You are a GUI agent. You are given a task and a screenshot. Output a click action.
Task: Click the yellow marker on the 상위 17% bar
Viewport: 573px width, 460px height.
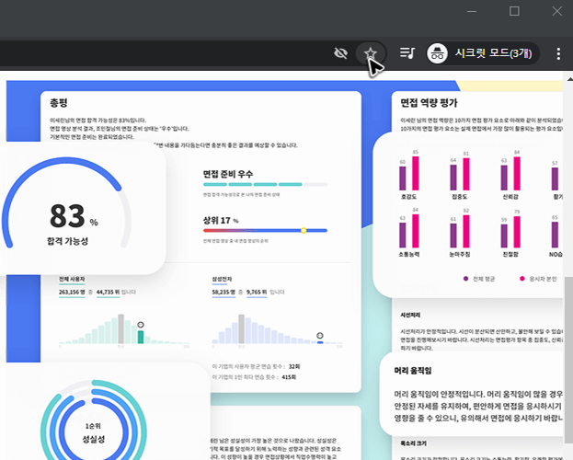tap(304, 230)
